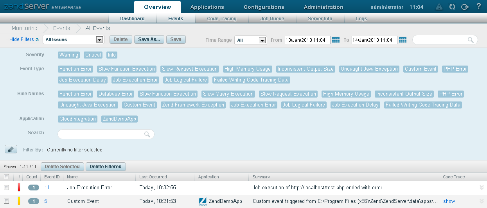Toggle the select-all events checkbox in header
487x208 pixels.
(6, 177)
